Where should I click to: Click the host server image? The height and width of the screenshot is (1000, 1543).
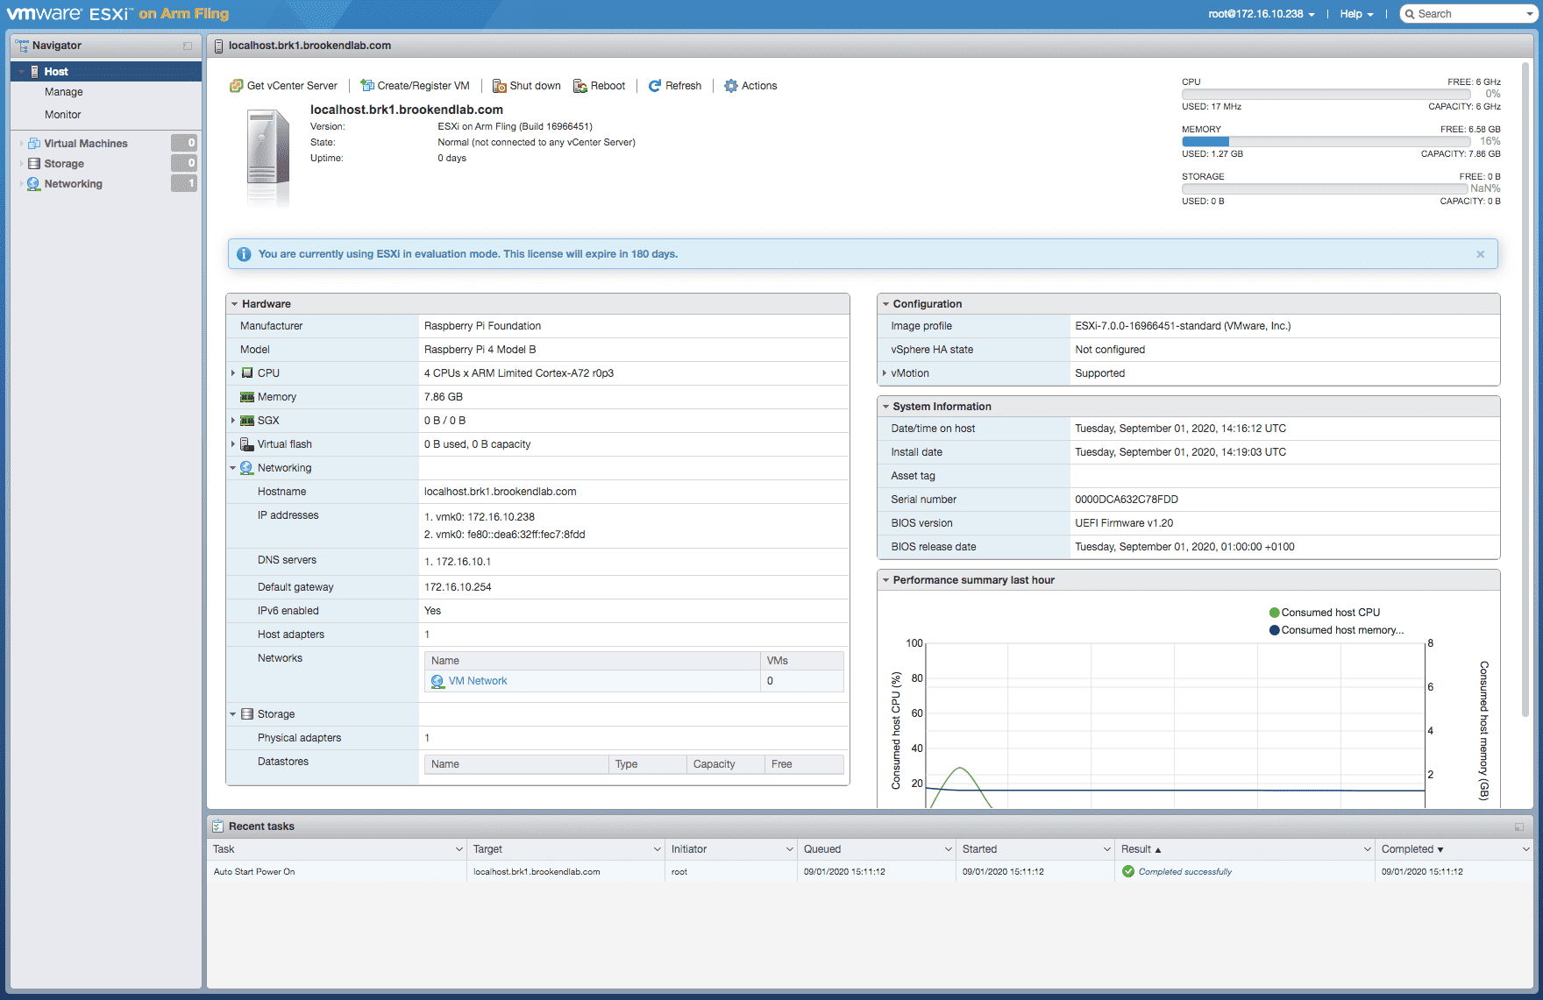(267, 159)
